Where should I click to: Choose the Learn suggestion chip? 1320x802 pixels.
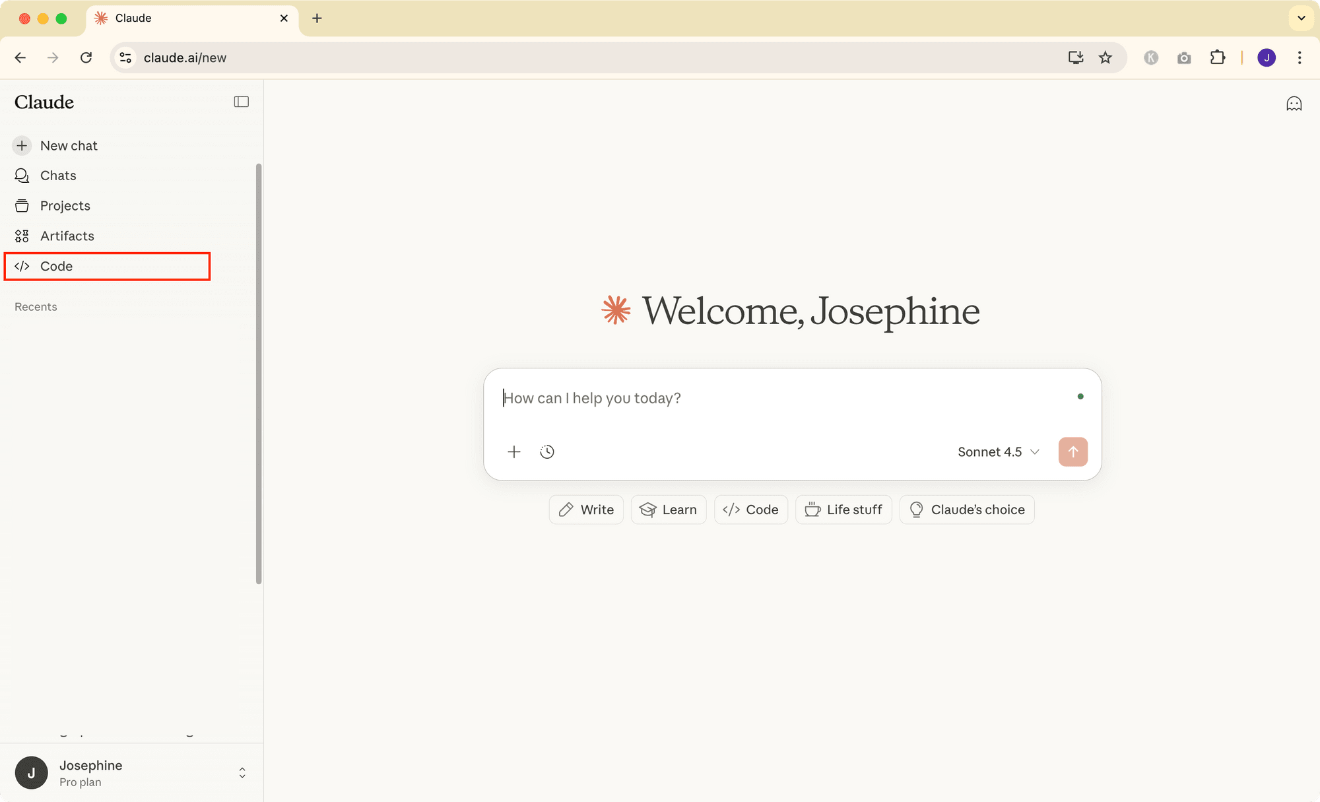tap(668, 509)
